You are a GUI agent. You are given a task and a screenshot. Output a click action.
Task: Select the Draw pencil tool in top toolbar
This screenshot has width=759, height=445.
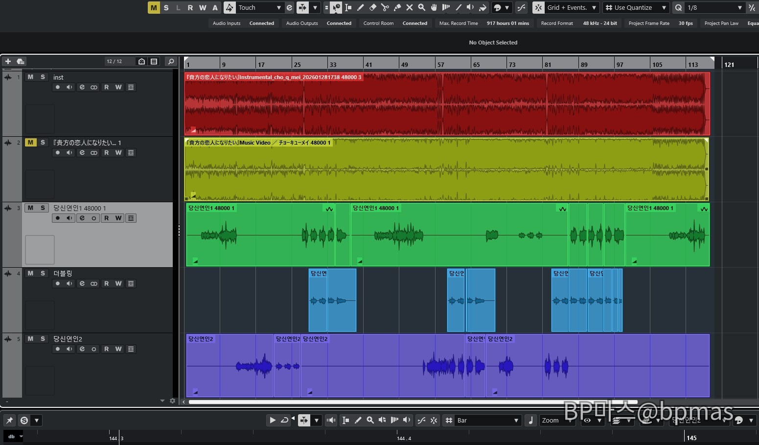[x=361, y=7]
